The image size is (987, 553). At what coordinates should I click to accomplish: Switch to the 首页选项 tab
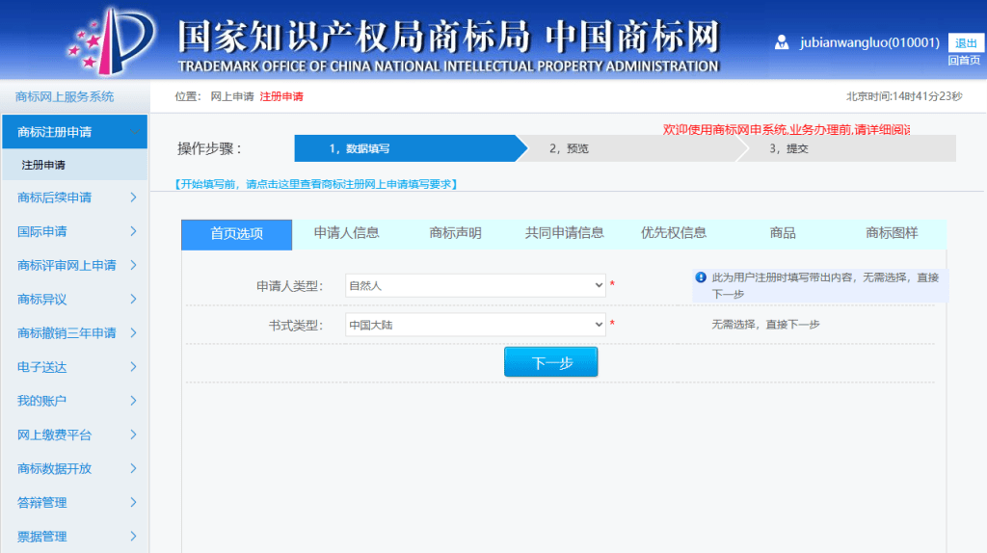pyautogui.click(x=237, y=234)
